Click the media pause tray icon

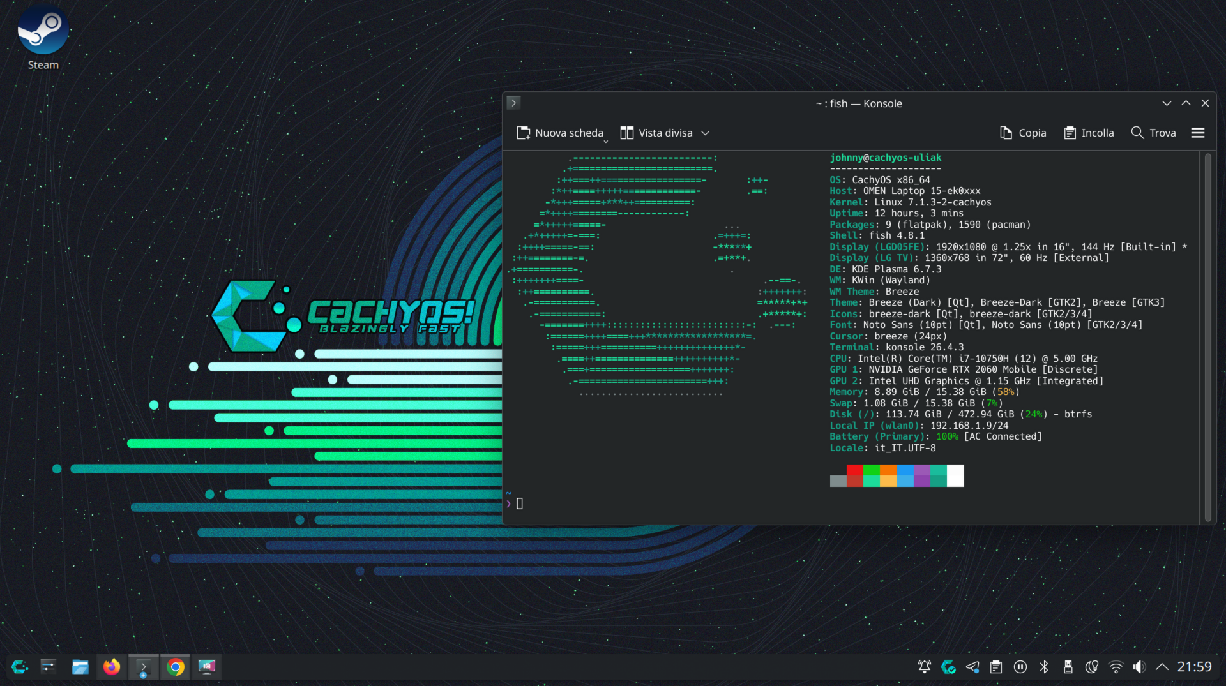1020,667
